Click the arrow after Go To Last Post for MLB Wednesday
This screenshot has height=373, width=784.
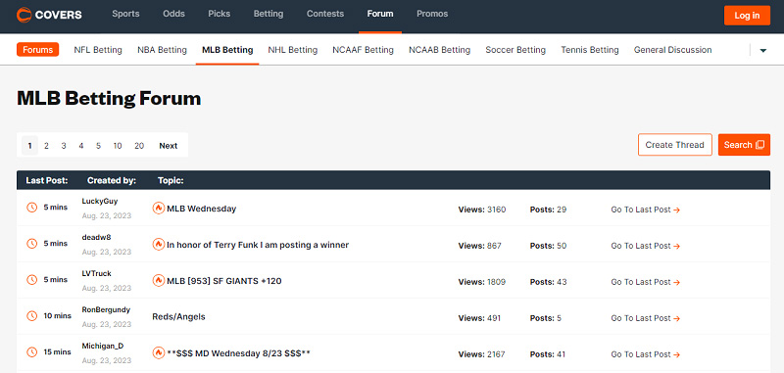pyautogui.click(x=676, y=210)
